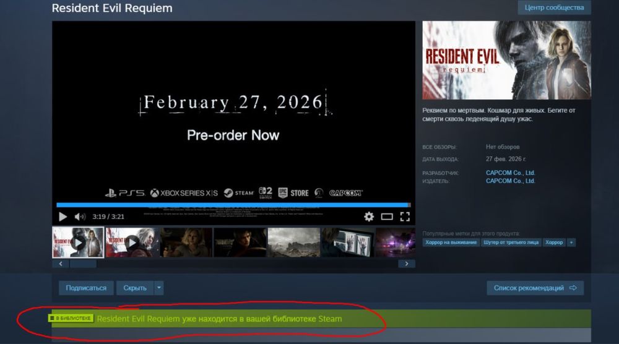
Task: Select the Хоррор tag
Action: click(x=554, y=242)
